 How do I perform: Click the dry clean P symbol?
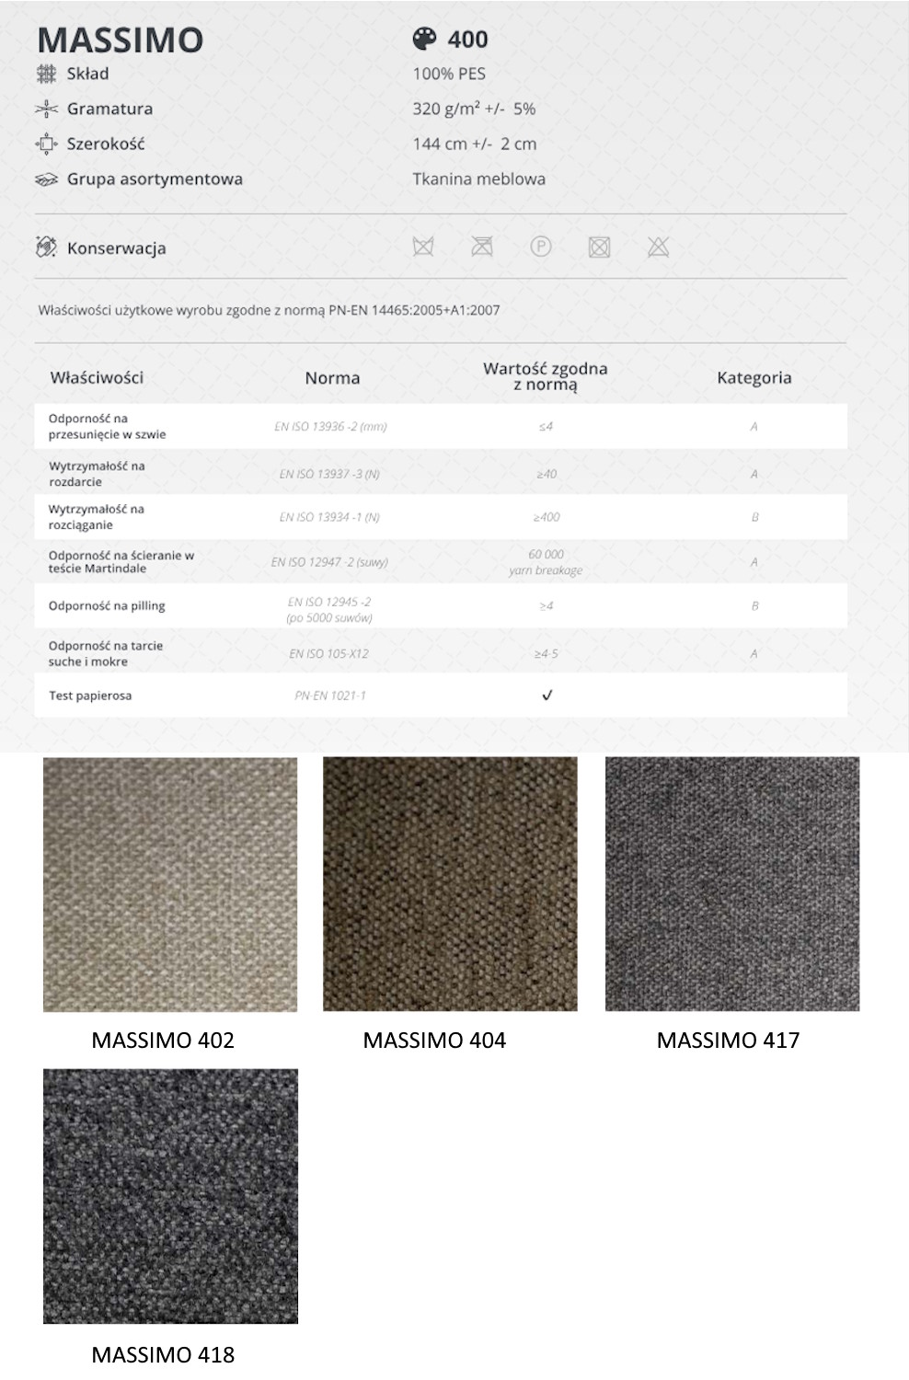click(x=541, y=247)
